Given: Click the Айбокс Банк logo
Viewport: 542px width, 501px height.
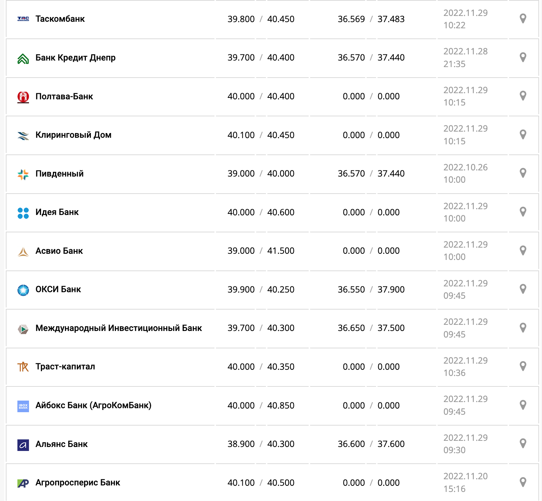Looking at the screenshot, I should pyautogui.click(x=23, y=406).
